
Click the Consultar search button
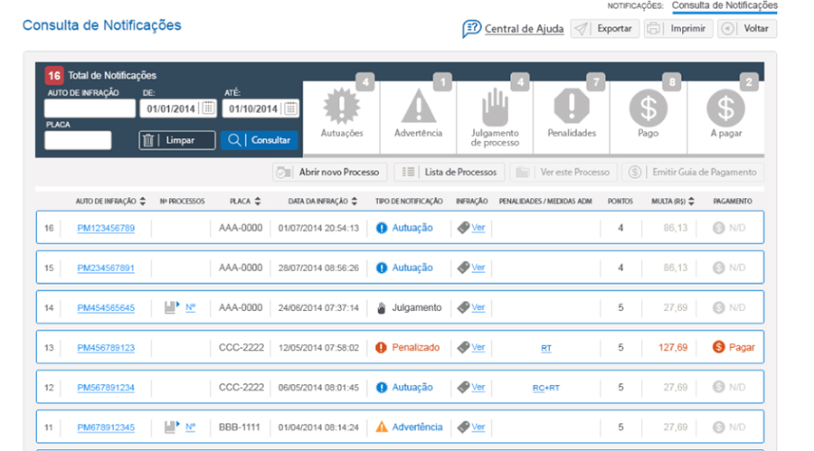pos(259,140)
